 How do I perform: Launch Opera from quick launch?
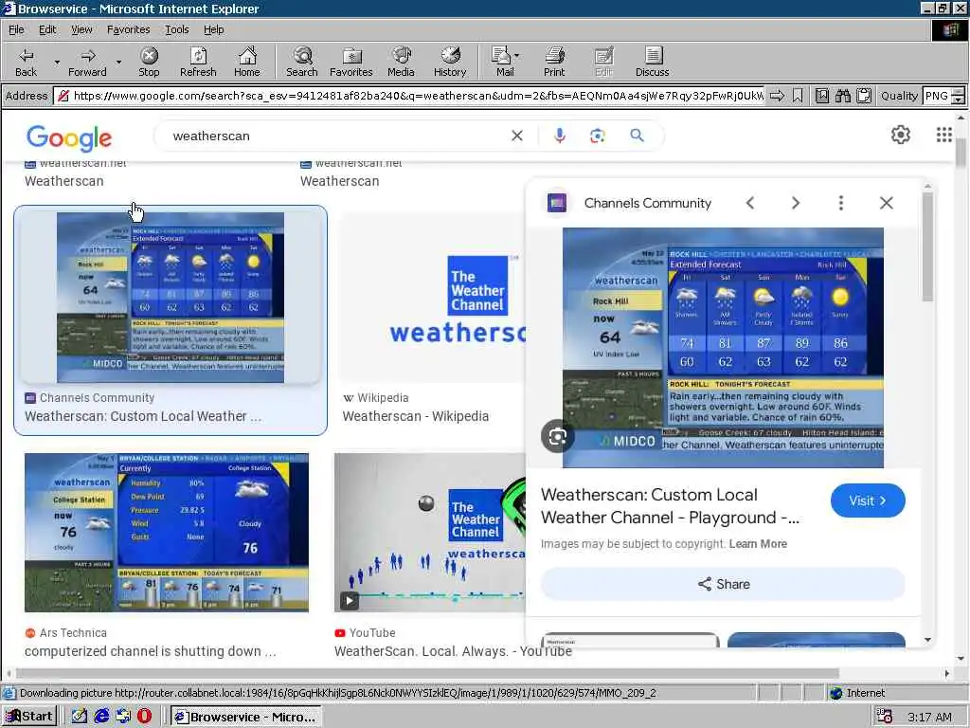[144, 717]
